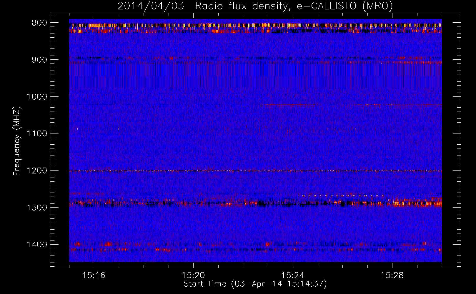Click the 15:20 time tick label
Viewport: 476px width, 294px height.
point(193,275)
